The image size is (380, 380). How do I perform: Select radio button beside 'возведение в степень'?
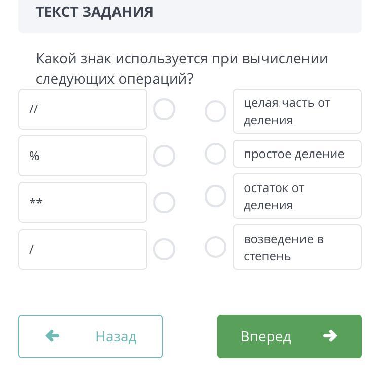(x=215, y=247)
